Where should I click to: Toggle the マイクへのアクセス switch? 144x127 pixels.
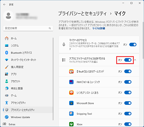point(133,44)
